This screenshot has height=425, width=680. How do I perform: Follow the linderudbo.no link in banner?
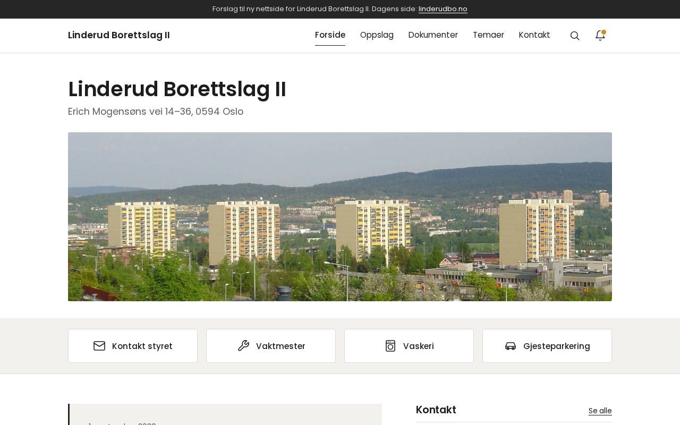[443, 9]
